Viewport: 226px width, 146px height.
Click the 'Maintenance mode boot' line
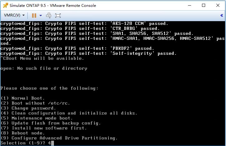[x=36, y=118]
